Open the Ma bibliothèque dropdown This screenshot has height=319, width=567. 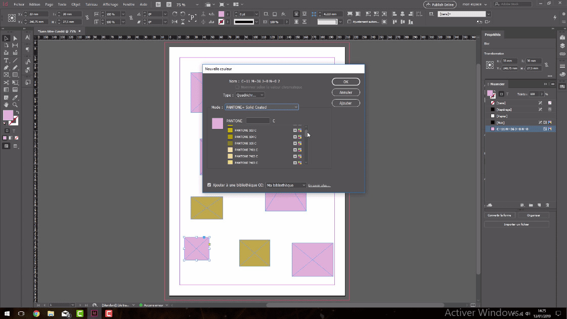(285, 185)
